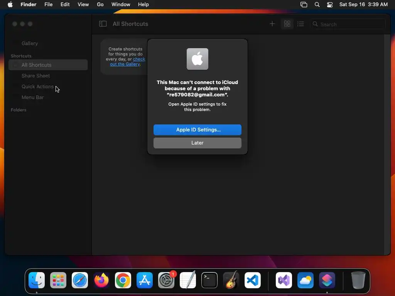Screen dimensions: 395x296
Task: Focus the Search field in Shortcuts
Action: 348,24
